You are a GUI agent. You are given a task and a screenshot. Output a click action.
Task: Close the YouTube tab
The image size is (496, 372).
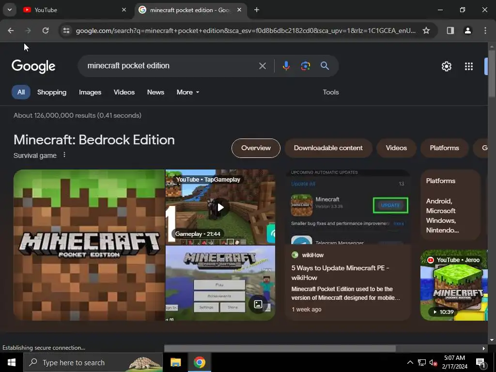click(124, 10)
